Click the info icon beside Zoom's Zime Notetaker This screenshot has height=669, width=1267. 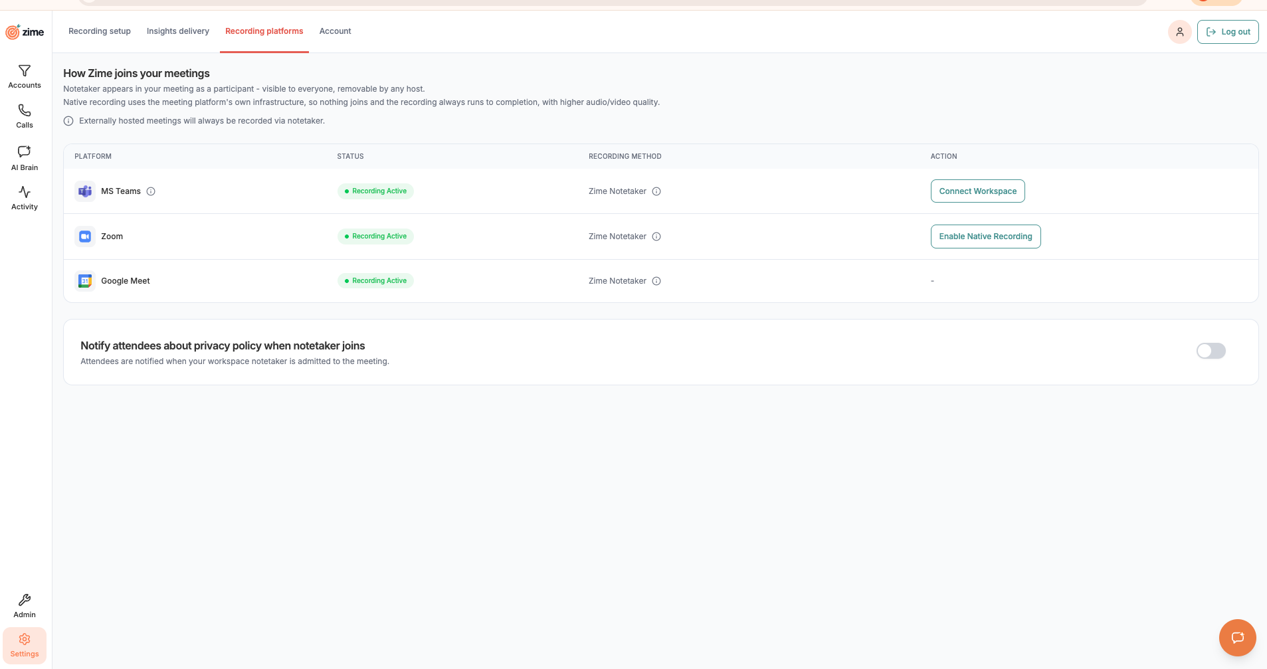click(656, 237)
